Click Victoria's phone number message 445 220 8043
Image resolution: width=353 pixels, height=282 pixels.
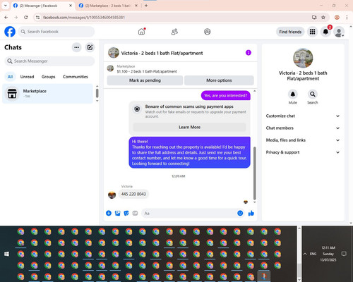tap(133, 194)
